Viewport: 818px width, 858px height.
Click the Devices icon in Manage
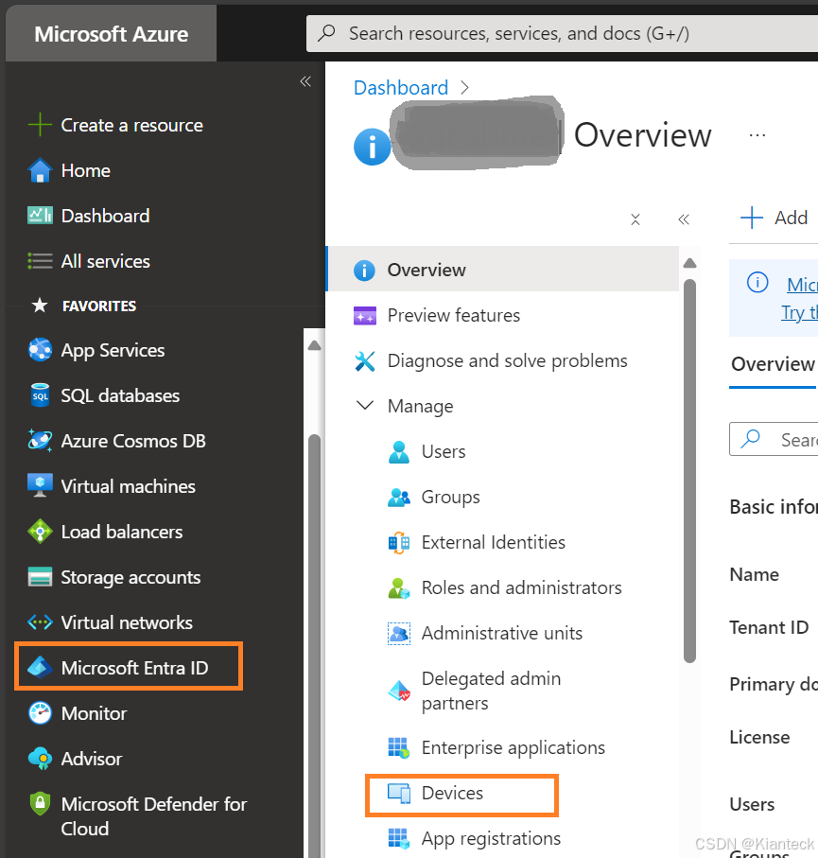(399, 794)
